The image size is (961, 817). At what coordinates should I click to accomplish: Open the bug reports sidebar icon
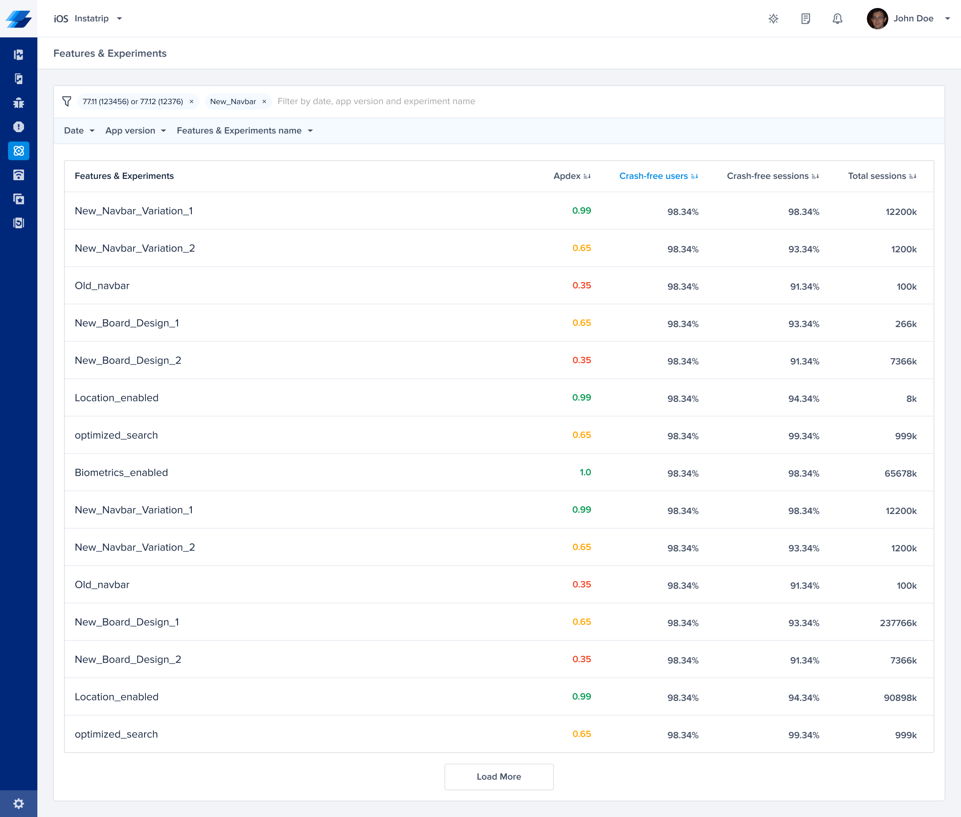click(x=19, y=103)
